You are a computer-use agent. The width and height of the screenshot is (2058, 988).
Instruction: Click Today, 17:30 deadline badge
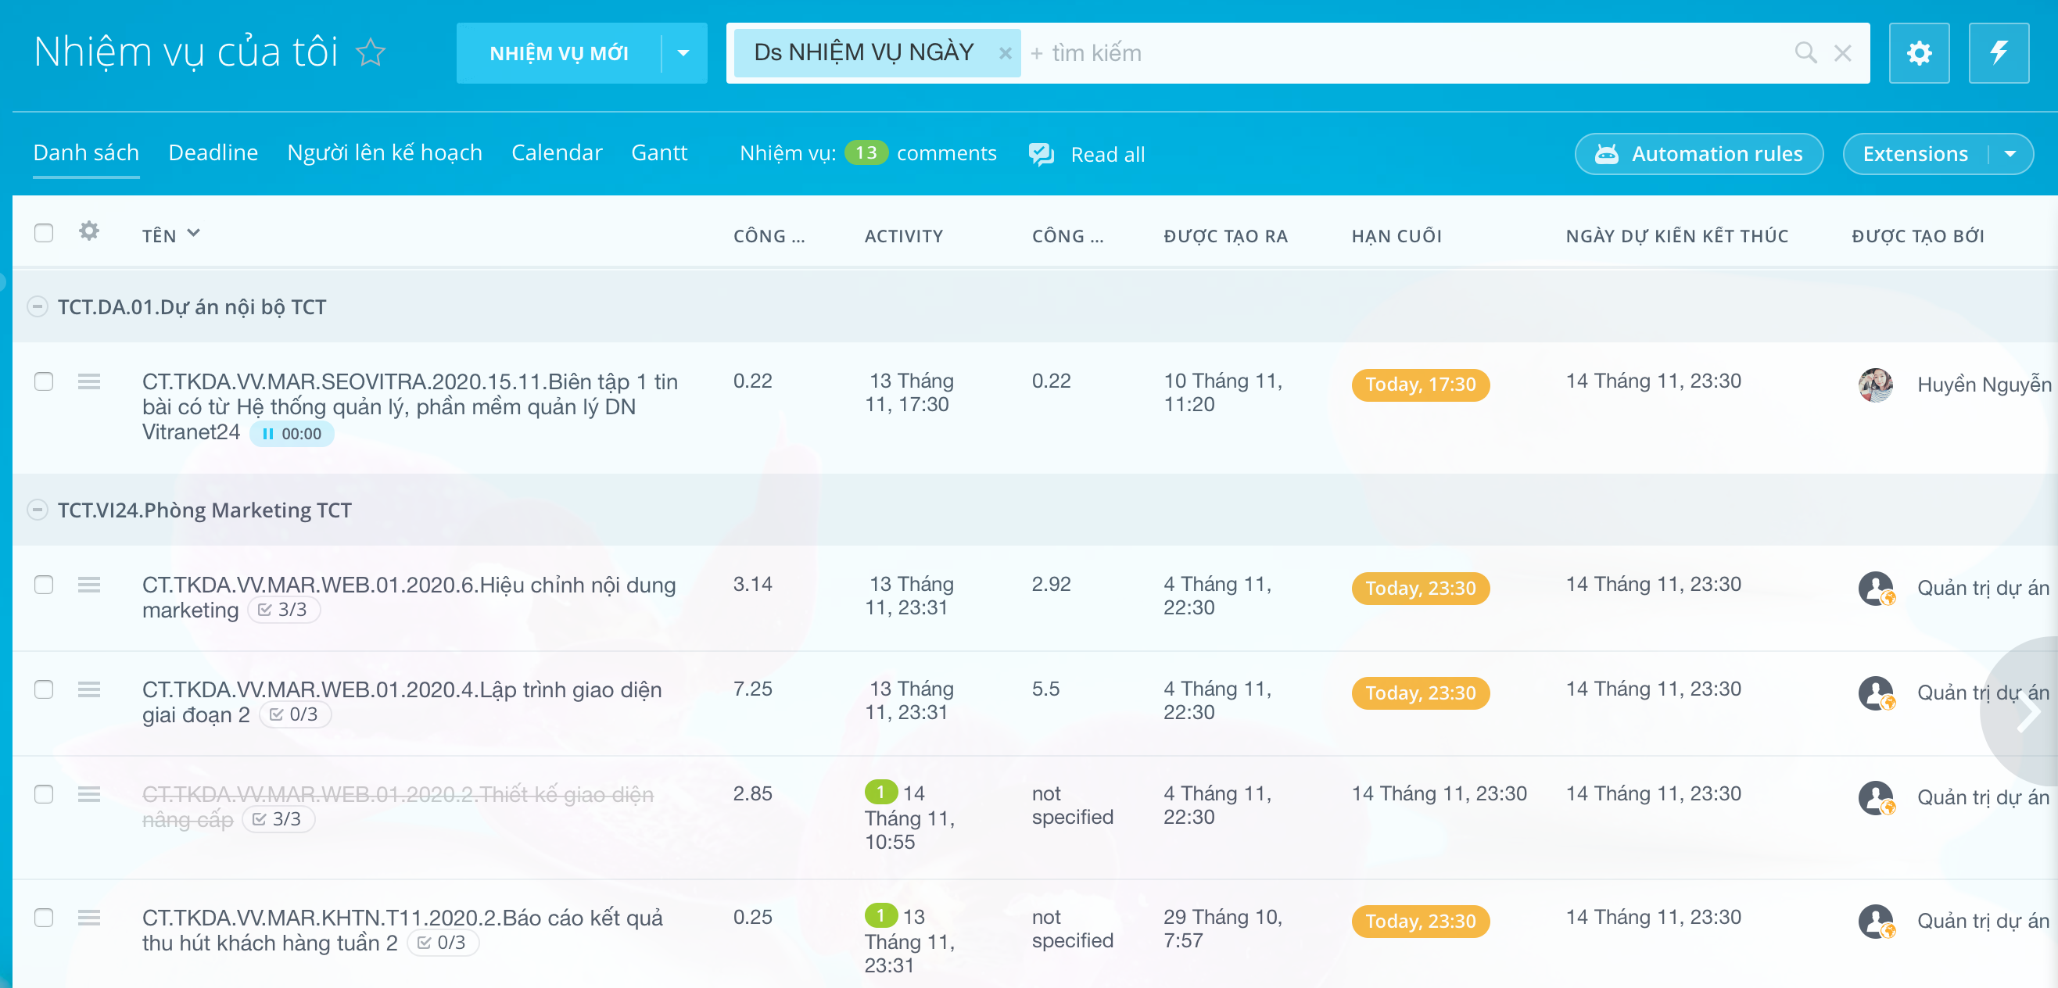click(x=1420, y=385)
